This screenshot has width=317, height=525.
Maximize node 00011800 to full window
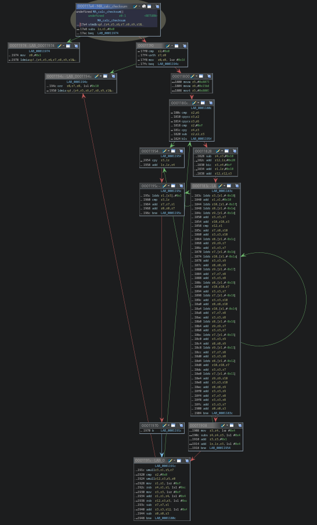click(201, 77)
